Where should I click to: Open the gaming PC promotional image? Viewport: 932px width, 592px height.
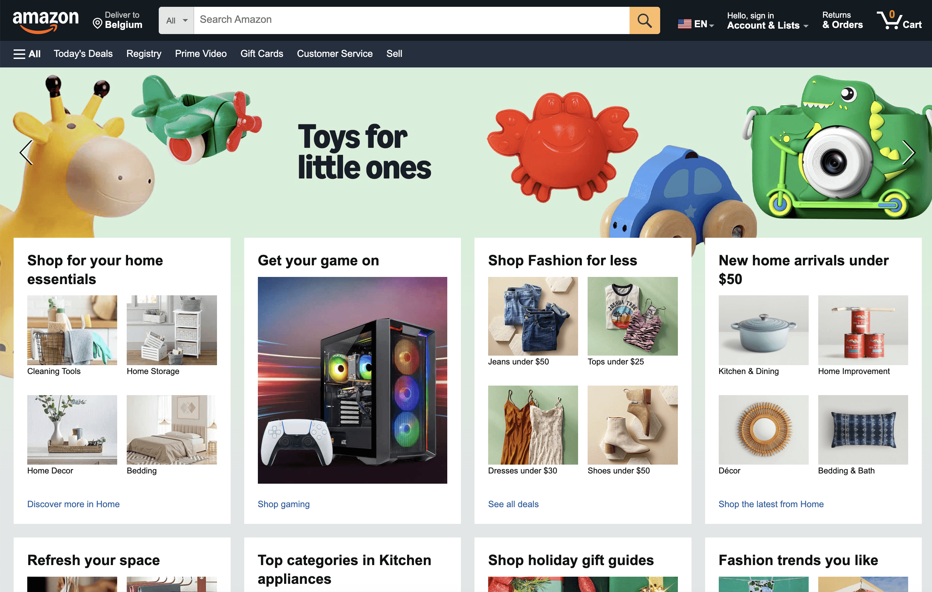[x=352, y=380]
